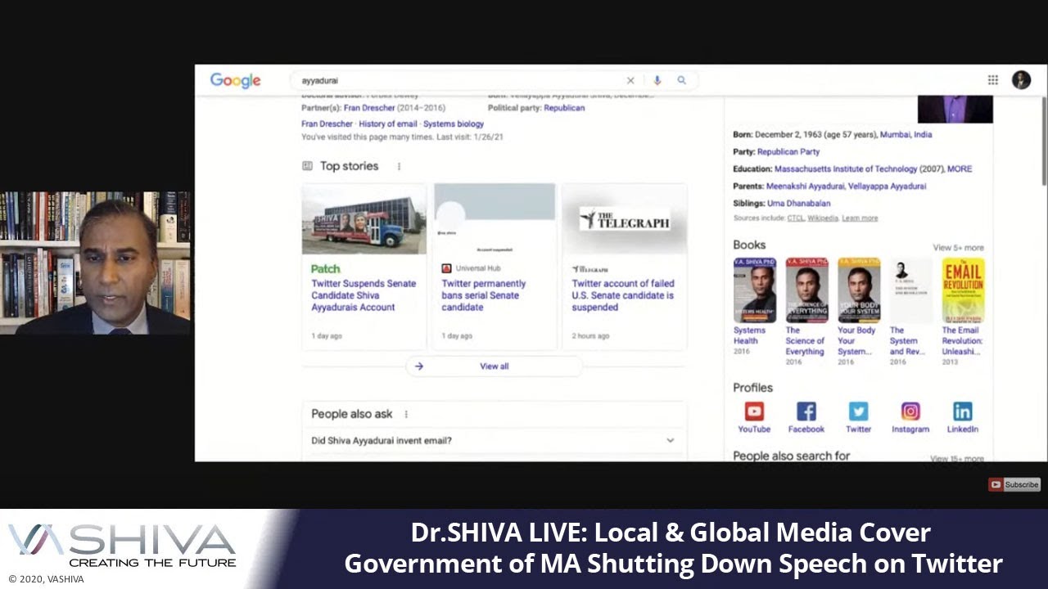
Task: Open the Patch article about Twitter suspension
Action: click(x=364, y=295)
